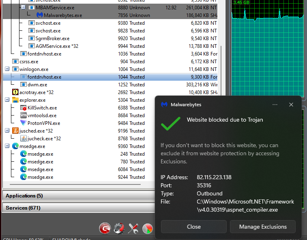Click the vertical scrollbar of process list
Screen dimensions: 307x240
pyautogui.click(x=221, y=71)
